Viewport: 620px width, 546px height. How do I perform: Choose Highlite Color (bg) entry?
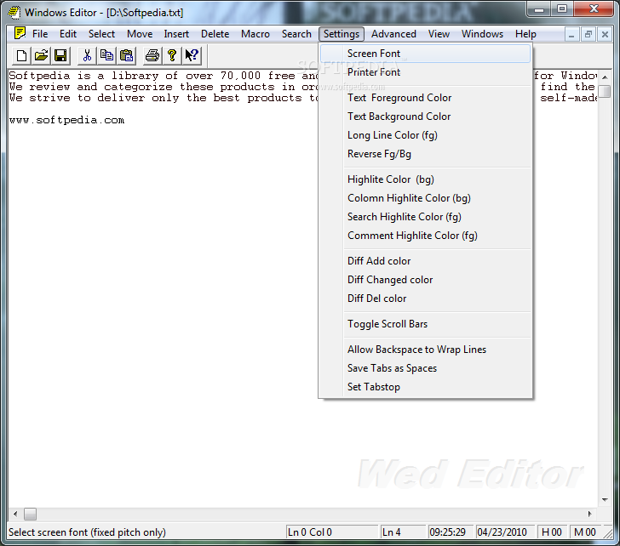tap(425, 179)
